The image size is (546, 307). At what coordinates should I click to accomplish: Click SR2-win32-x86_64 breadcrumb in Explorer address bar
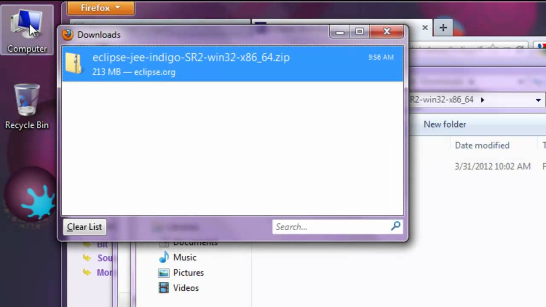click(x=441, y=100)
